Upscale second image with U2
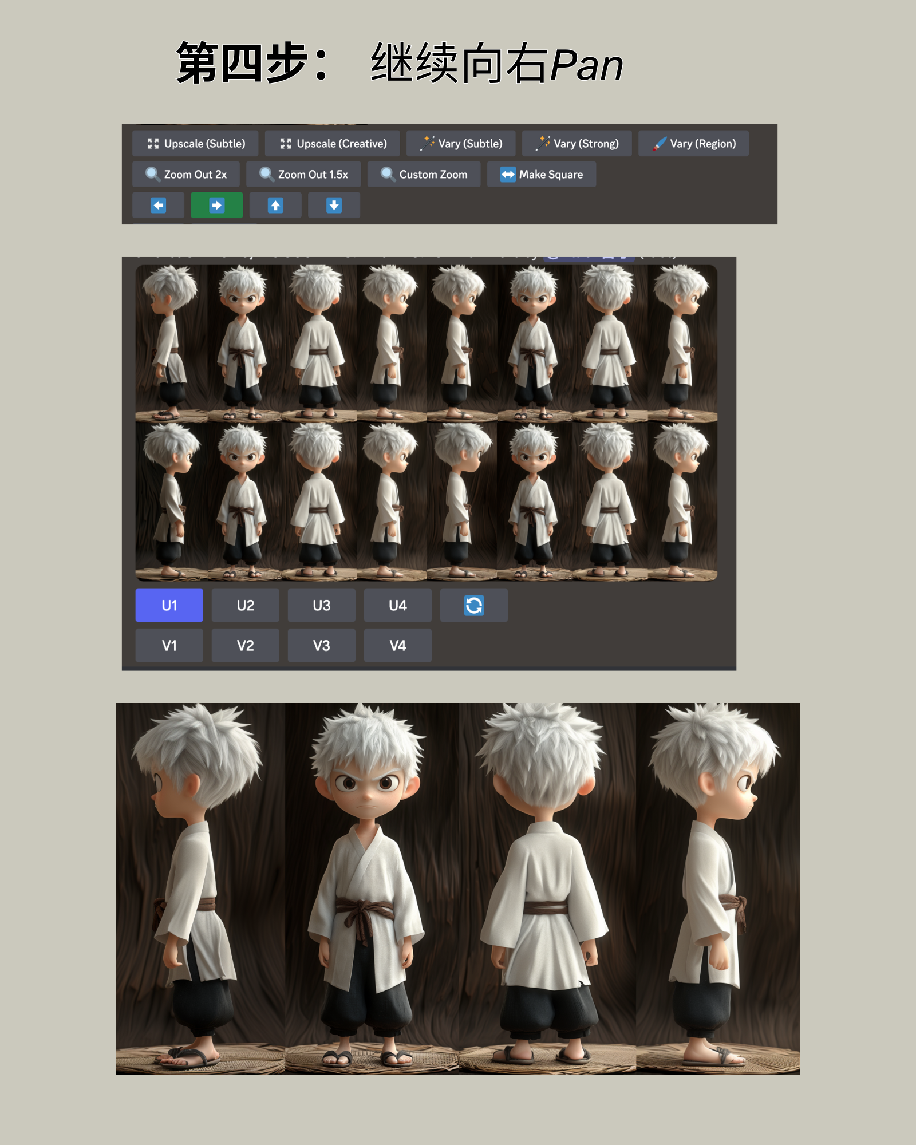The height and width of the screenshot is (1145, 916). 246,605
